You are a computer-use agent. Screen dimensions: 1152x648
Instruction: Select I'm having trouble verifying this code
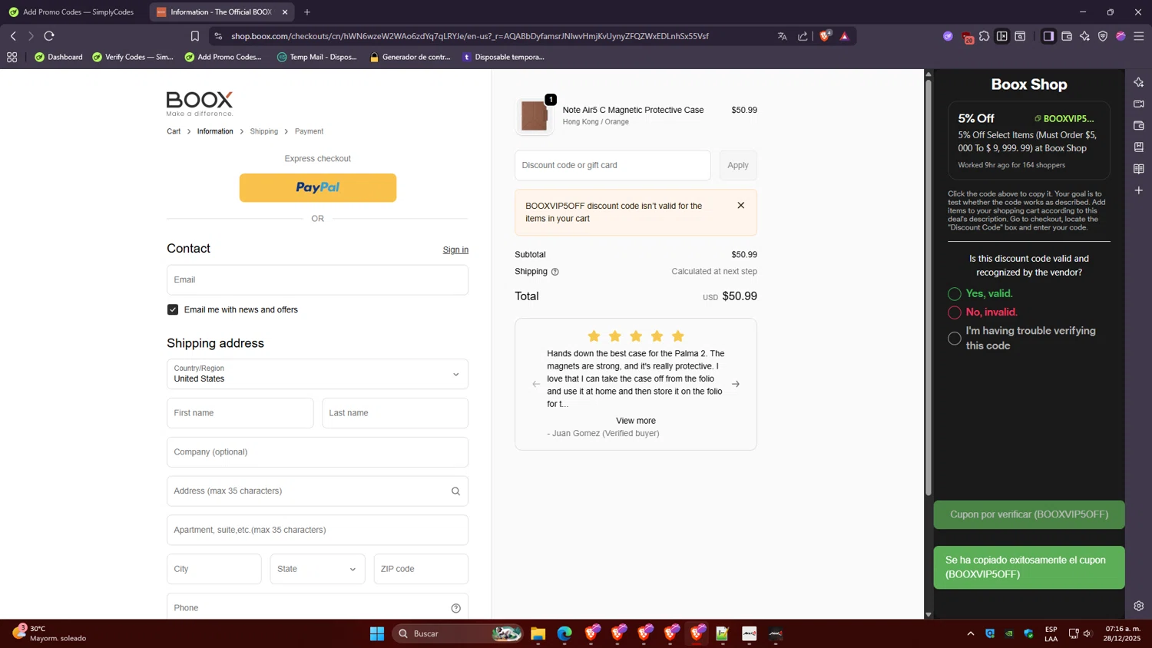click(x=955, y=339)
